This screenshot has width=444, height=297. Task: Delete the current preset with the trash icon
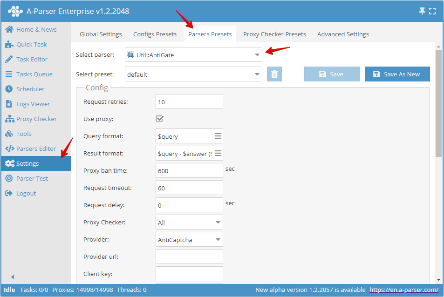tap(274, 74)
